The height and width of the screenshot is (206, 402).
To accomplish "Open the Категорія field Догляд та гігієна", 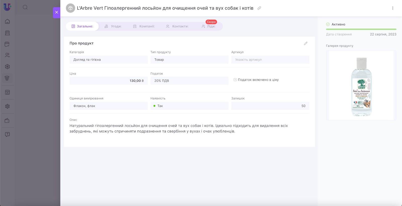I will pos(109,60).
